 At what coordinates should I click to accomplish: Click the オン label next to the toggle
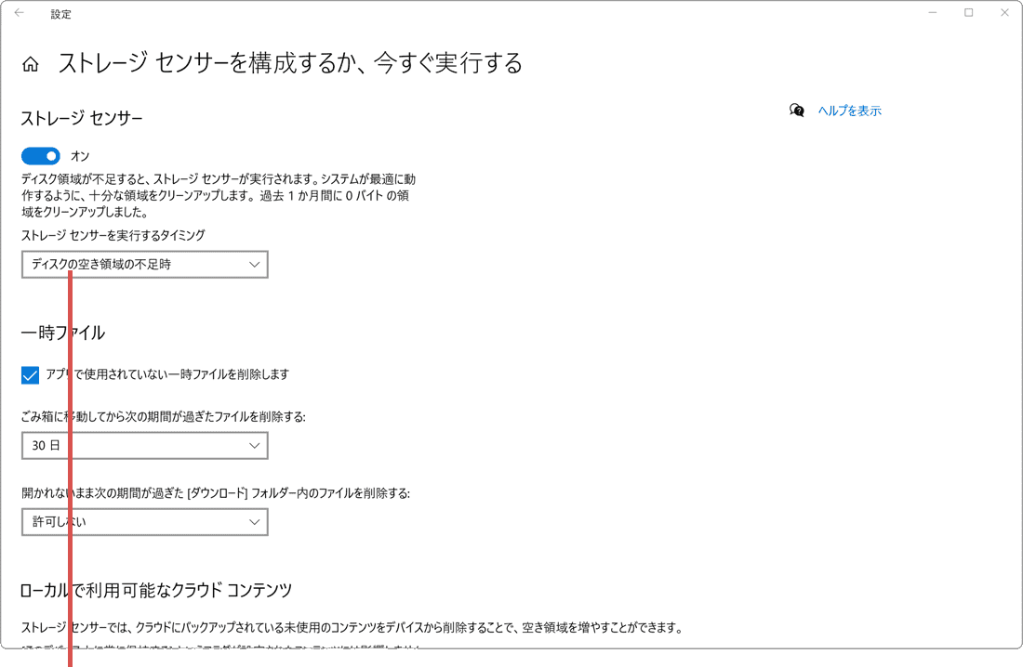pos(80,155)
